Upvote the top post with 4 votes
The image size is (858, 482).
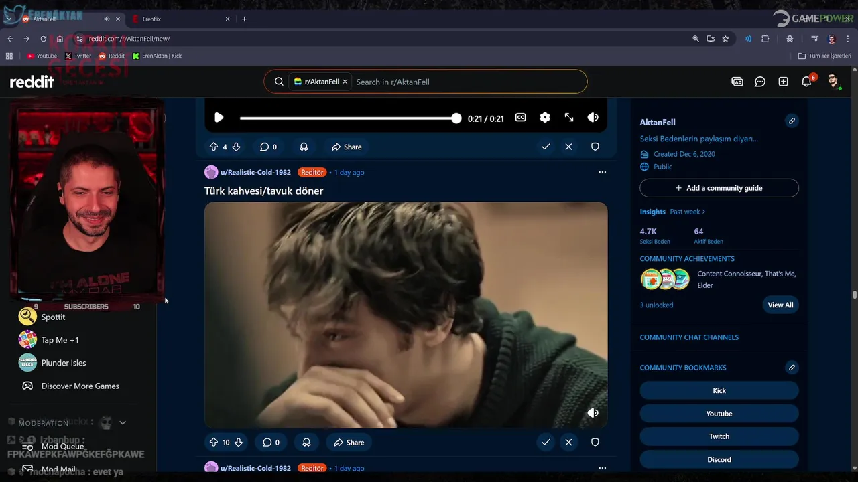point(214,147)
